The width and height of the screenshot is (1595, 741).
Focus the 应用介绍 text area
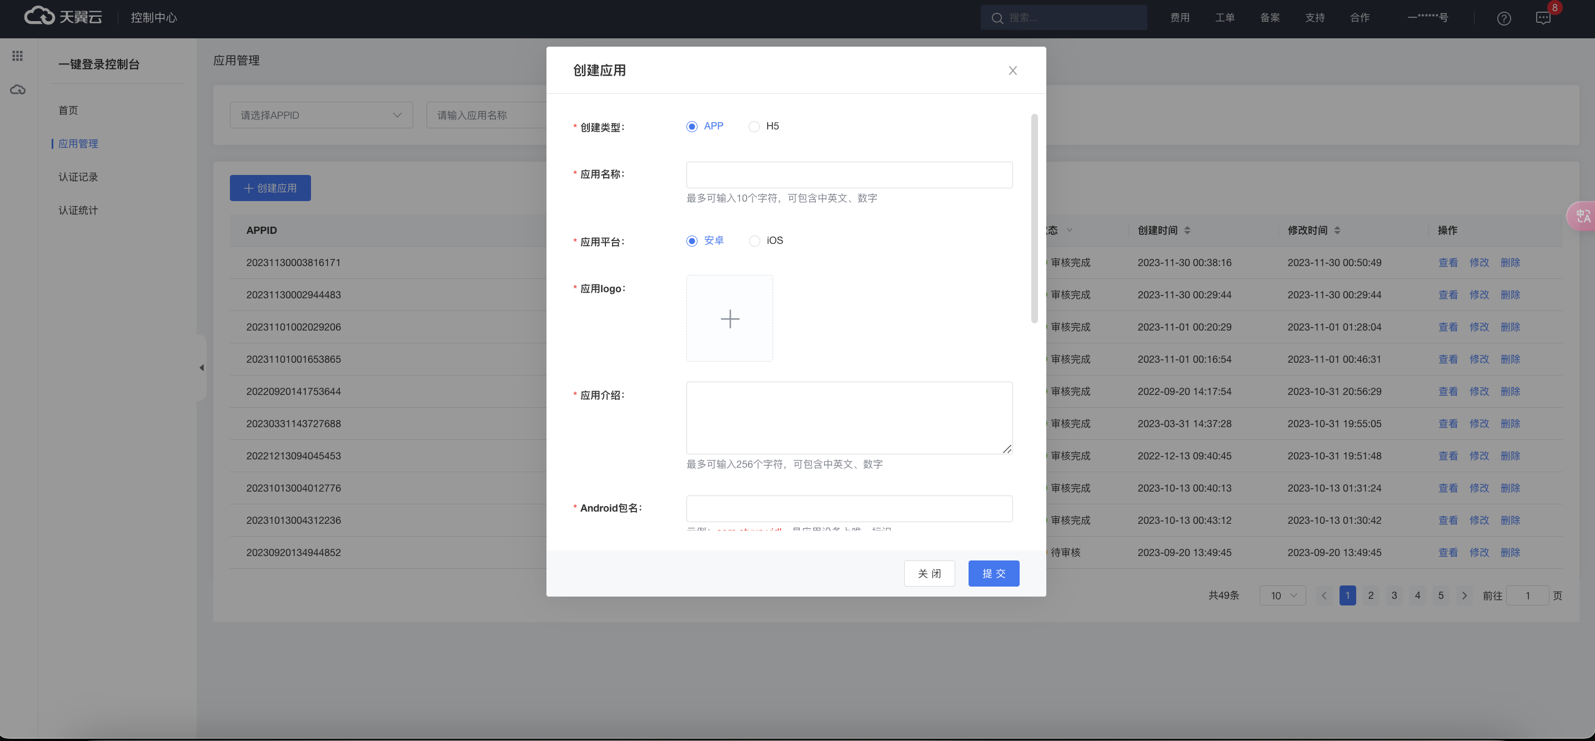[849, 418]
